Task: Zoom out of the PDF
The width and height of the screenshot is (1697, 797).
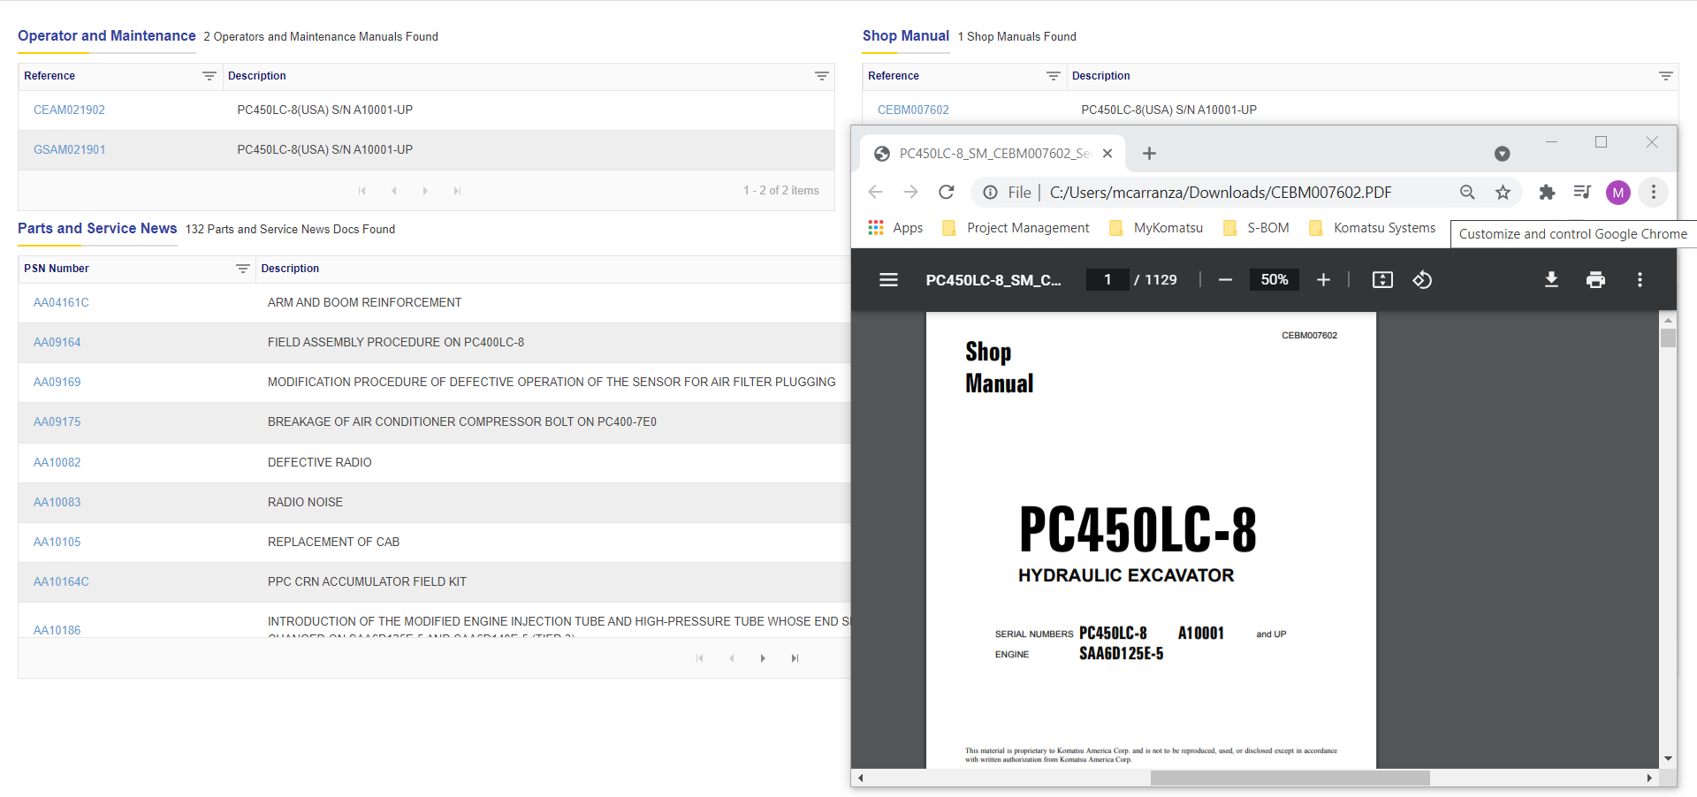Action: click(1225, 280)
